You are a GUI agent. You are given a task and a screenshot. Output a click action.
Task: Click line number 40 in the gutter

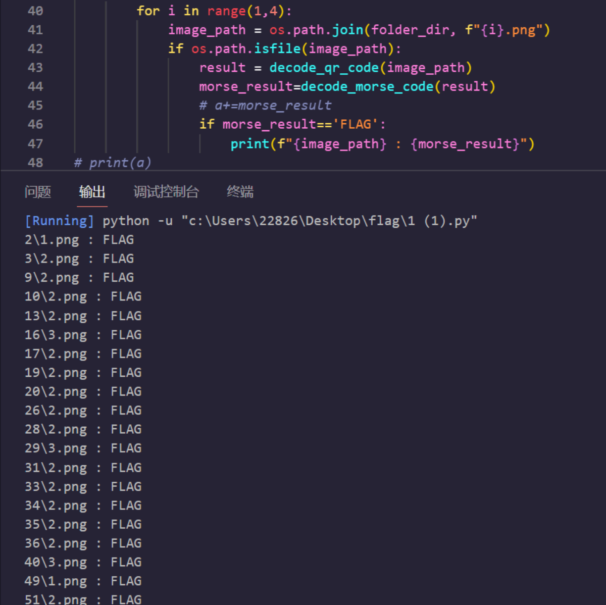(35, 11)
